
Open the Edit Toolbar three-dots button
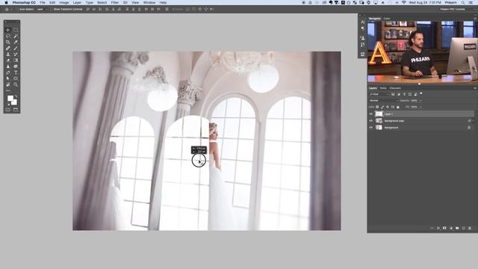8,90
